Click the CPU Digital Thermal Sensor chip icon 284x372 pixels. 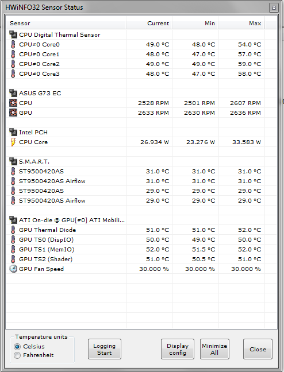13,34
